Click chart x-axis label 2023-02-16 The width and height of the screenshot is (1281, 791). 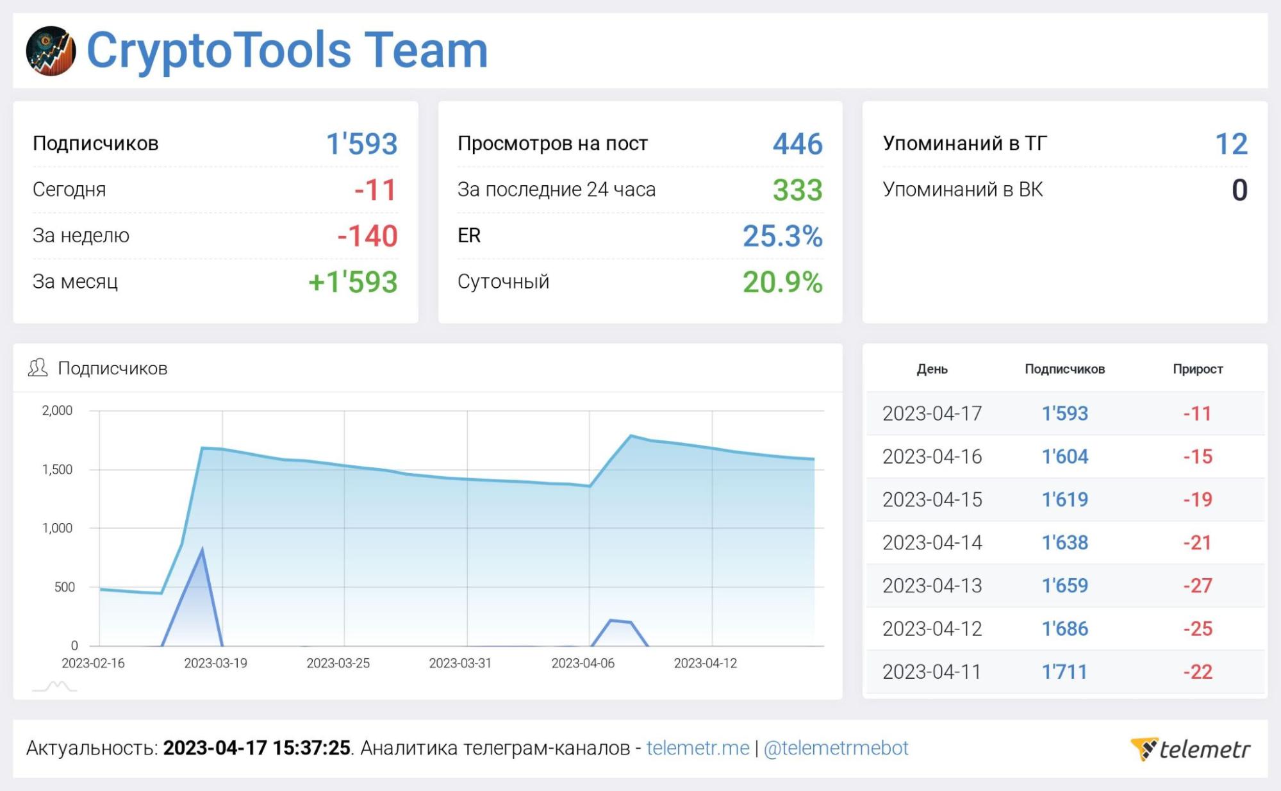(93, 663)
